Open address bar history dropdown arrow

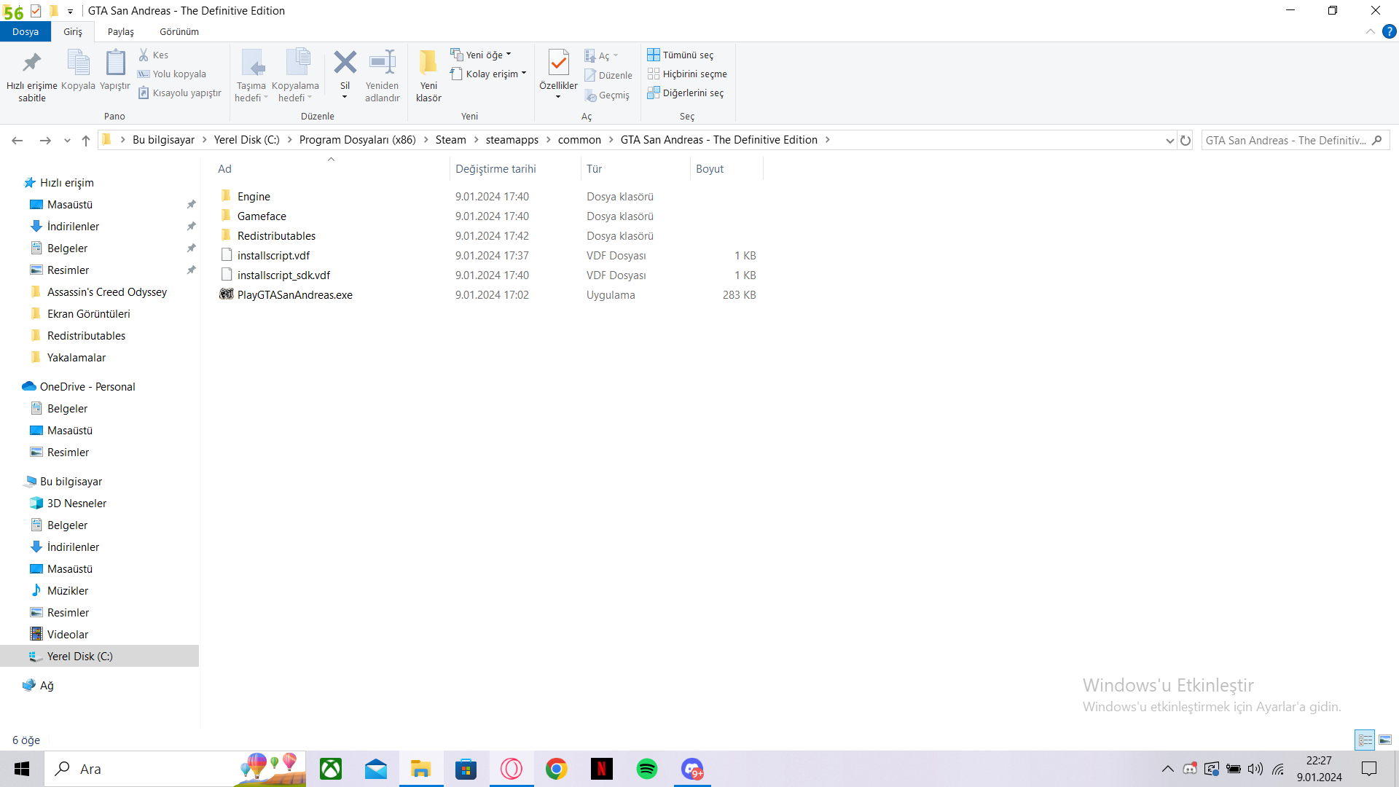tap(1169, 141)
